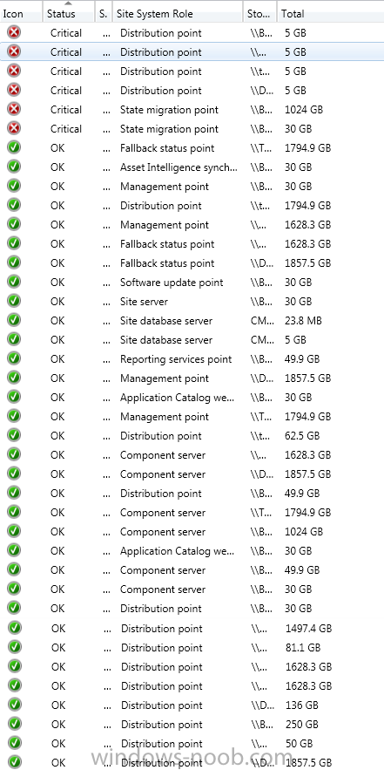Screen dimensions: 384x770
Task: Select the Fallback status point row with 1857.5 GB
Action: (192, 263)
